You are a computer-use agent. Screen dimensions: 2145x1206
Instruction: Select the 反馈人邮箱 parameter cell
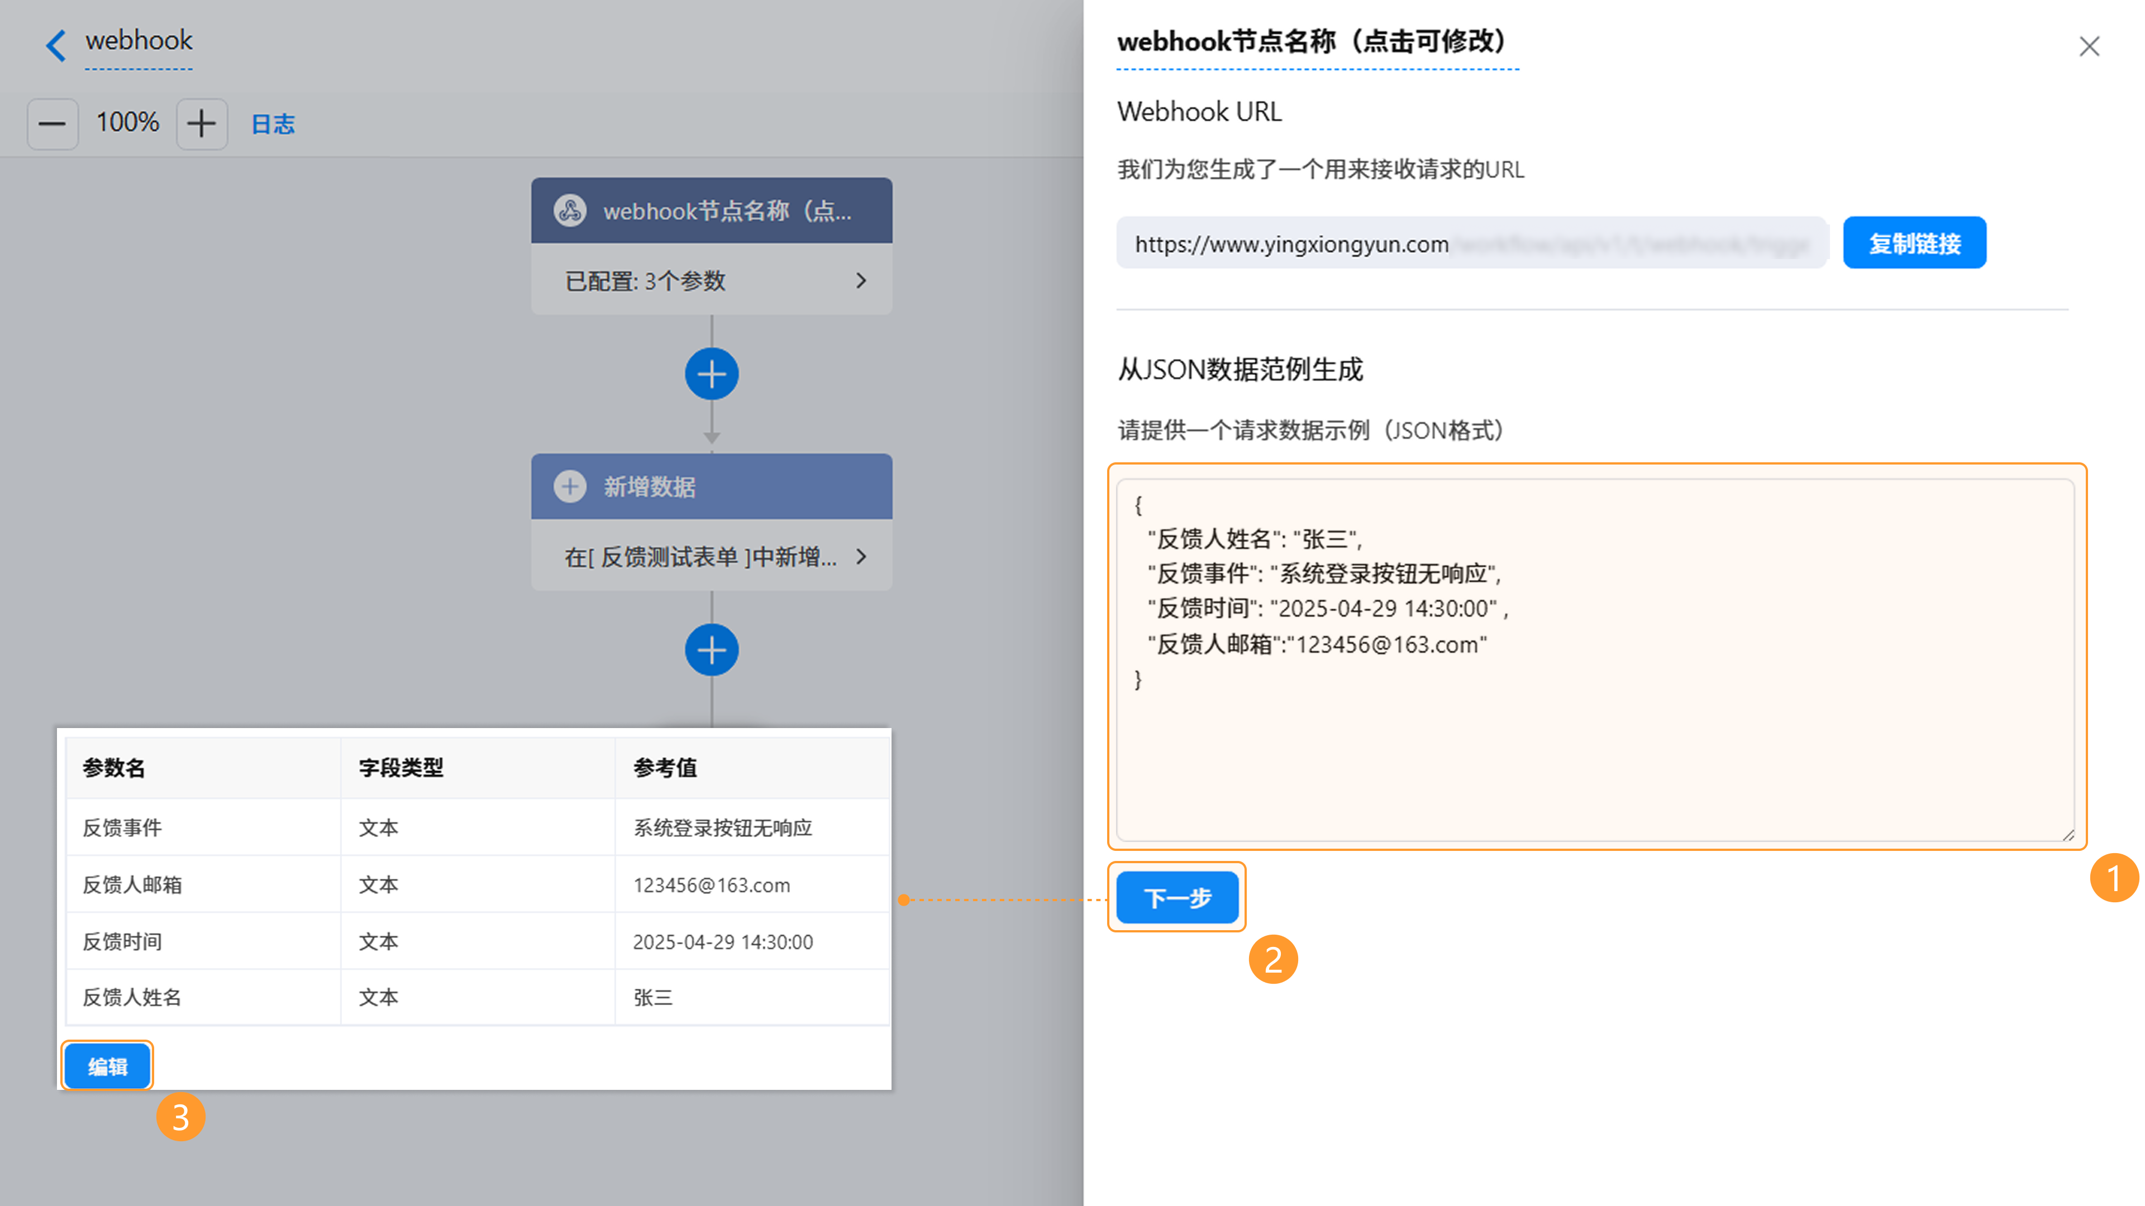(203, 885)
